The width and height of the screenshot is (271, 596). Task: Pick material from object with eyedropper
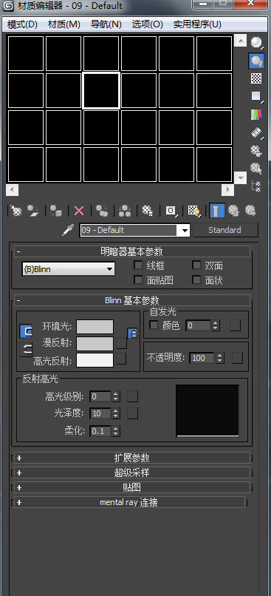(69, 230)
